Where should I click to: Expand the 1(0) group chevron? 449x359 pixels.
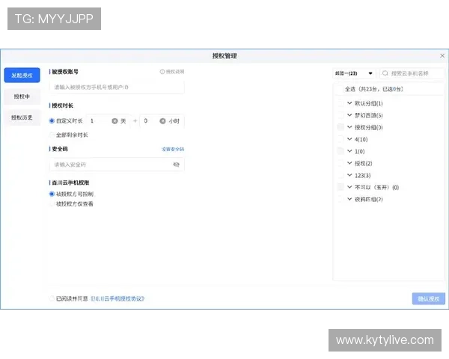(349, 151)
